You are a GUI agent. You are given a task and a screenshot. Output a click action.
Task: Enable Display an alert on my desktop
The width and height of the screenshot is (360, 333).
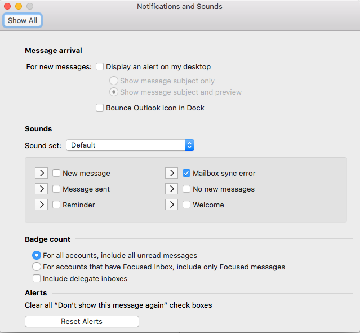(100, 66)
